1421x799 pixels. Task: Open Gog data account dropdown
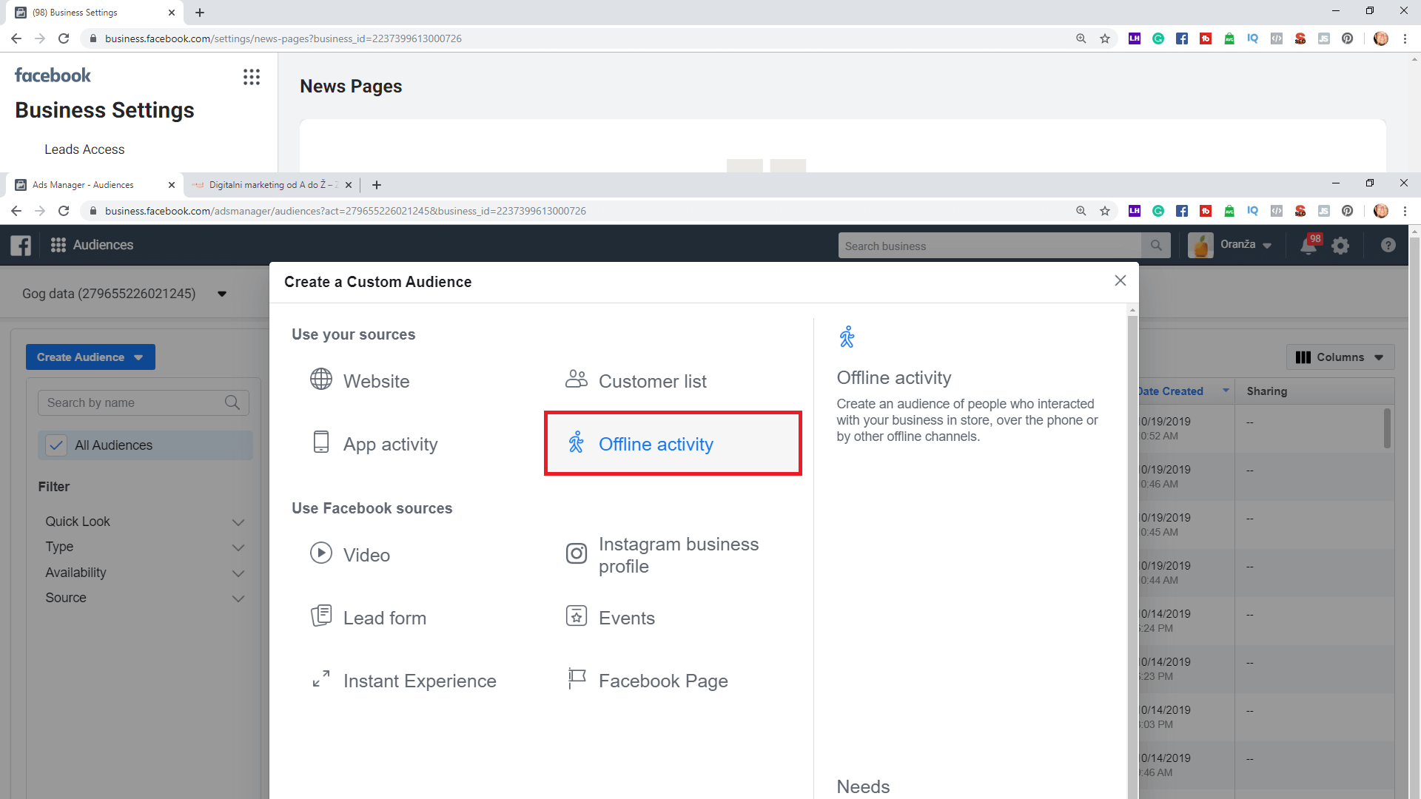click(x=221, y=294)
